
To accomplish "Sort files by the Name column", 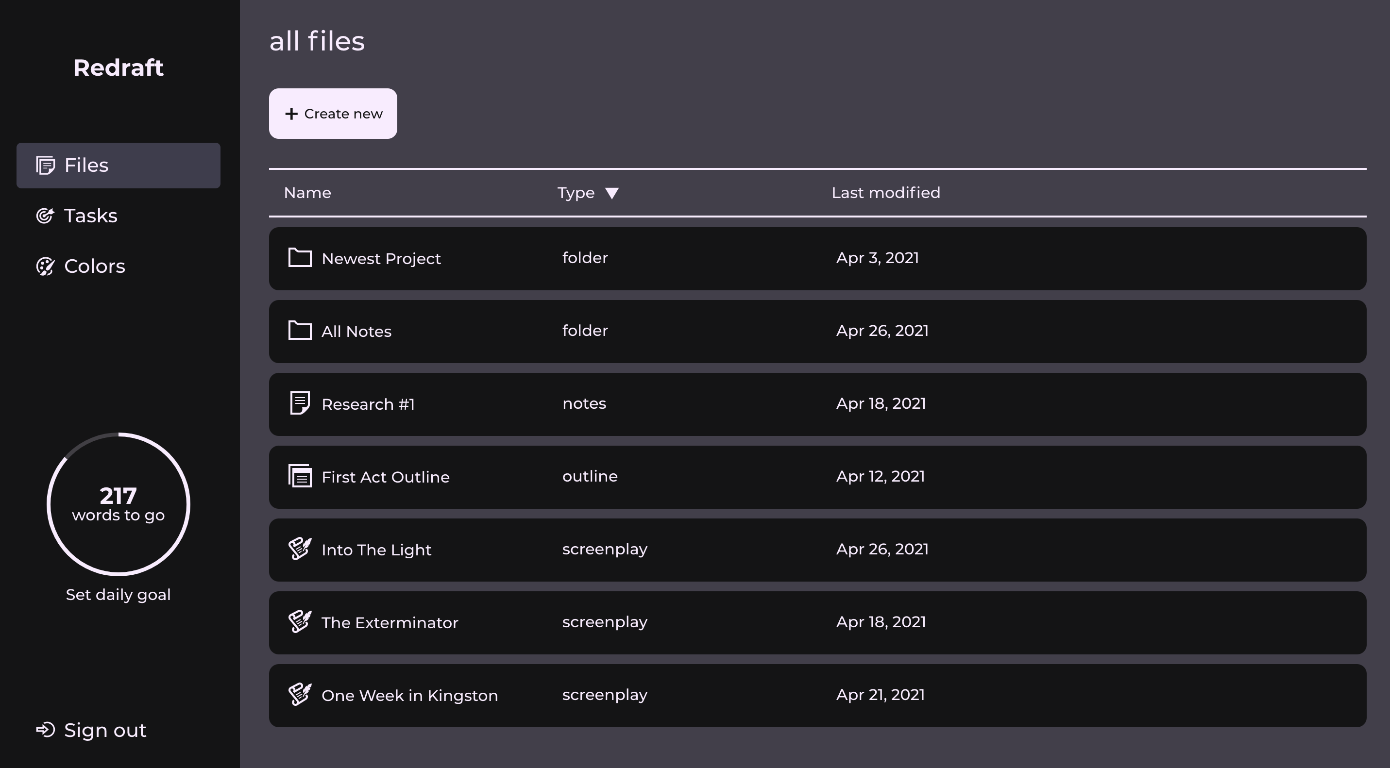I will coord(307,193).
